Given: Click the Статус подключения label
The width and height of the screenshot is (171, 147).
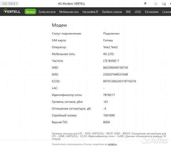Looking at the screenshot, I should [x=67, y=33].
